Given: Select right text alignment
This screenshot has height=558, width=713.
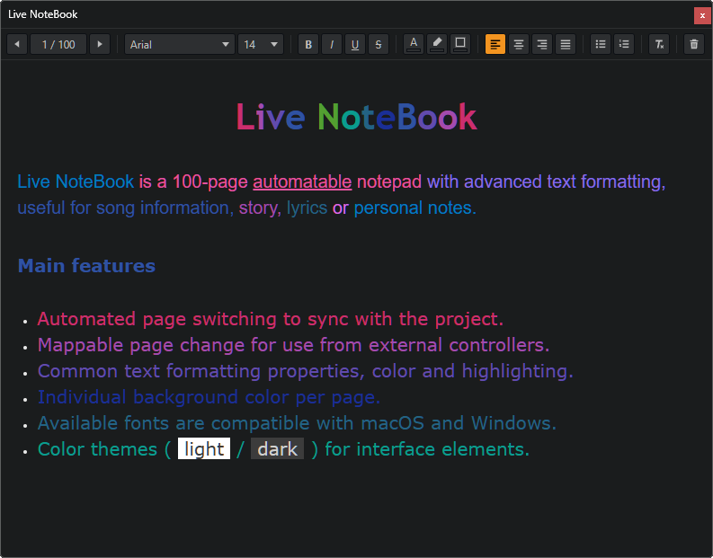Looking at the screenshot, I should click(x=542, y=45).
